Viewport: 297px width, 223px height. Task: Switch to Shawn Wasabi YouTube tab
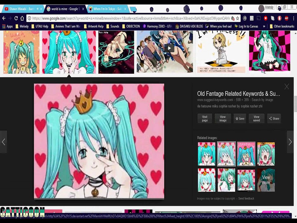click(x=21, y=9)
